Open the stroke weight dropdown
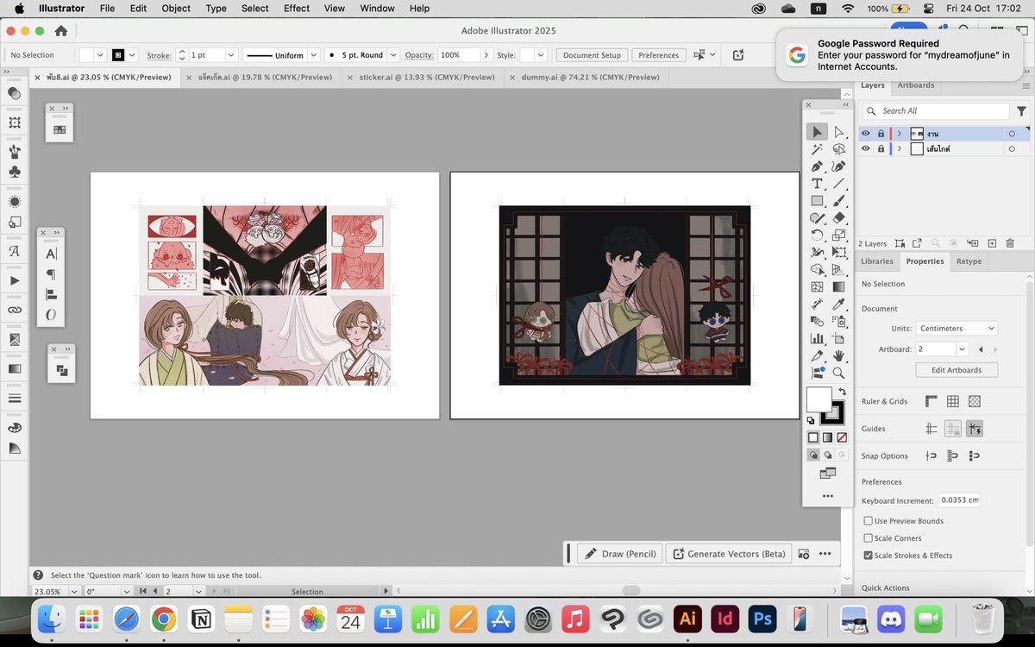 pos(231,55)
